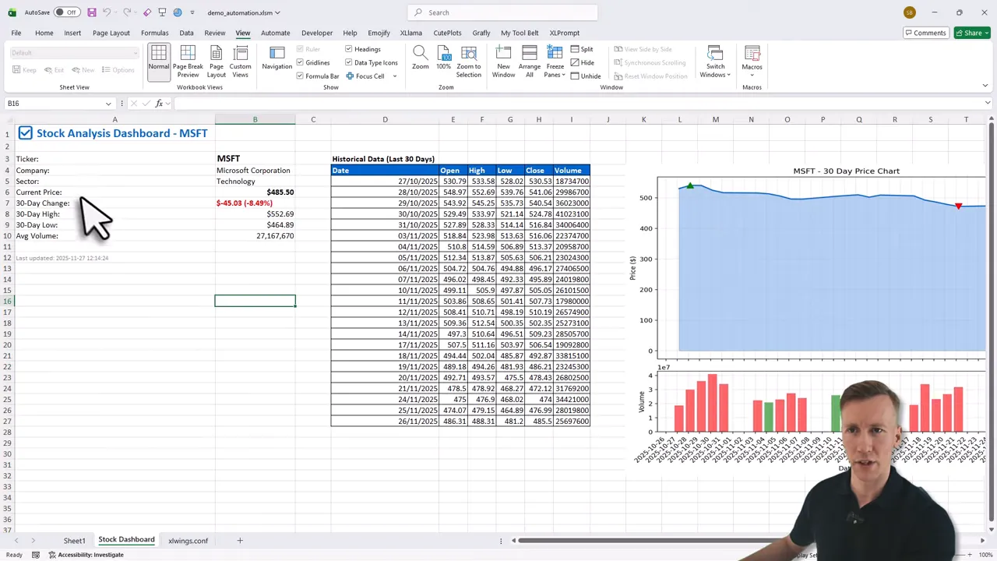Open the Name Box dropdown arrow
The width and height of the screenshot is (997, 561).
point(108,104)
